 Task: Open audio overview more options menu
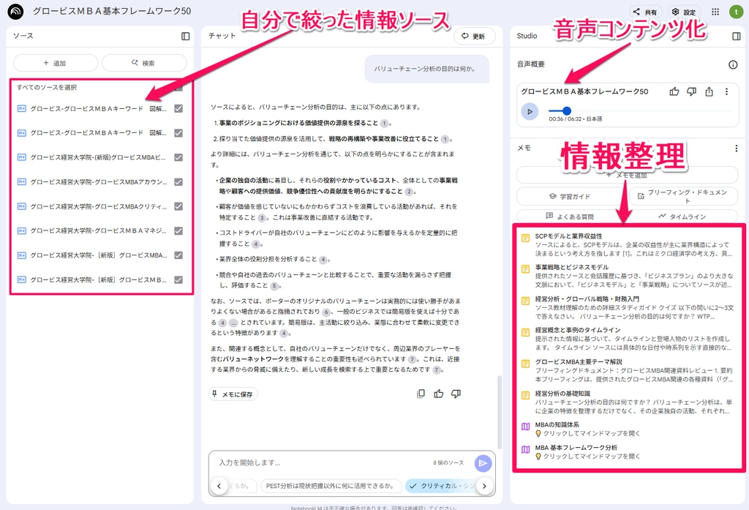coord(726,91)
